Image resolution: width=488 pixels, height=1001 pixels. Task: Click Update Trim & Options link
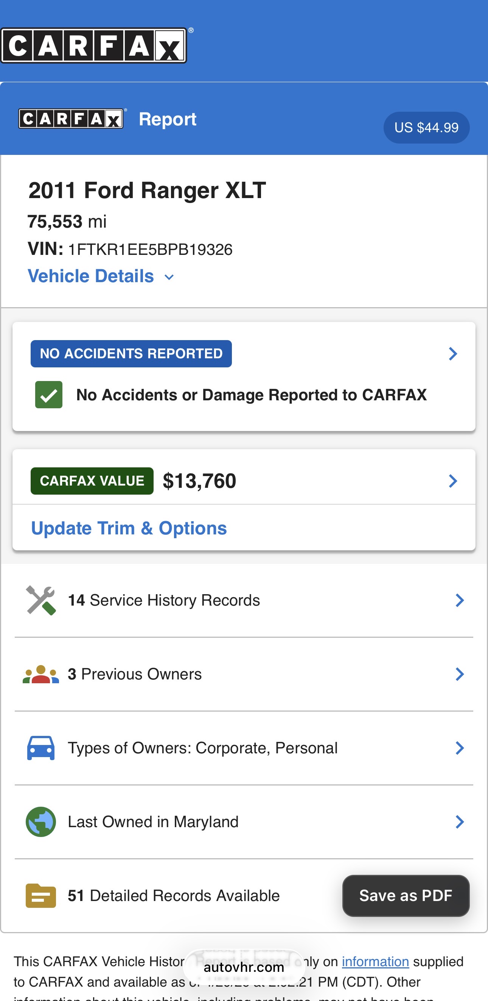[129, 528]
